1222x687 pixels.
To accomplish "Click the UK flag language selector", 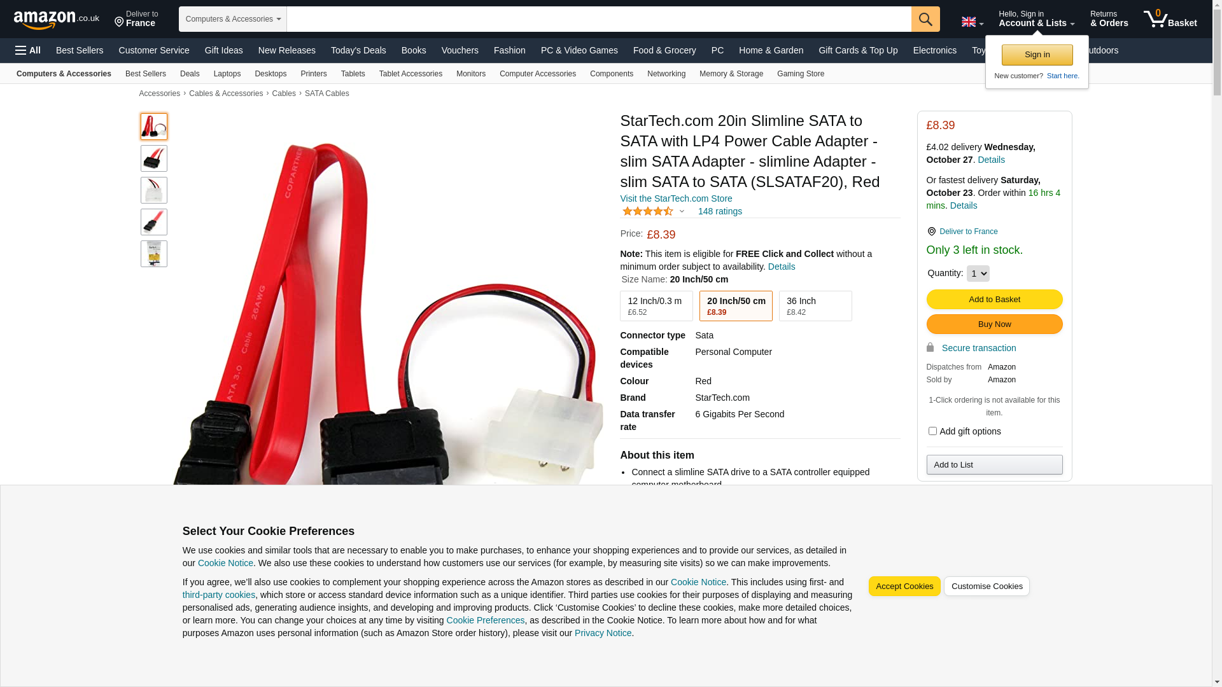I will click(x=972, y=22).
